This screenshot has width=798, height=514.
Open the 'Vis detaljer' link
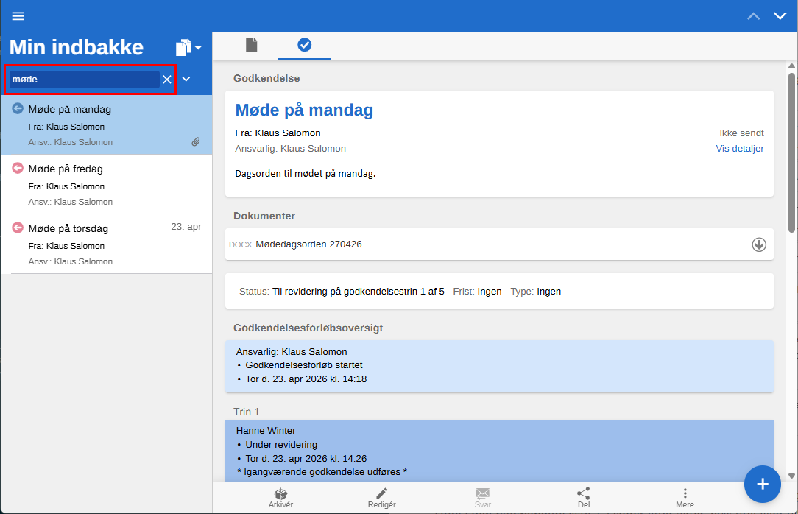coord(739,149)
